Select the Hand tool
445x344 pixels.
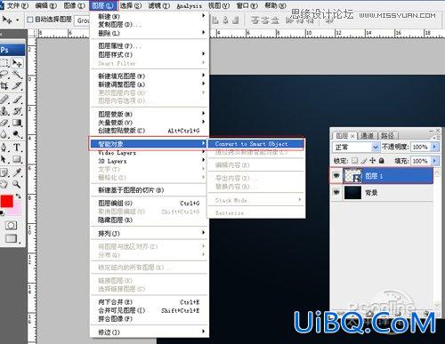point(4,184)
